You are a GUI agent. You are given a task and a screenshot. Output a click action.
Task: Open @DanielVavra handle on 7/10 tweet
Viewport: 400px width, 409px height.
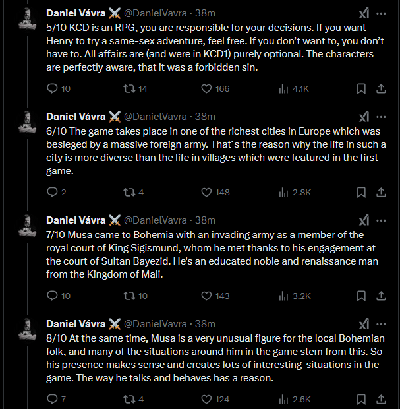156,220
